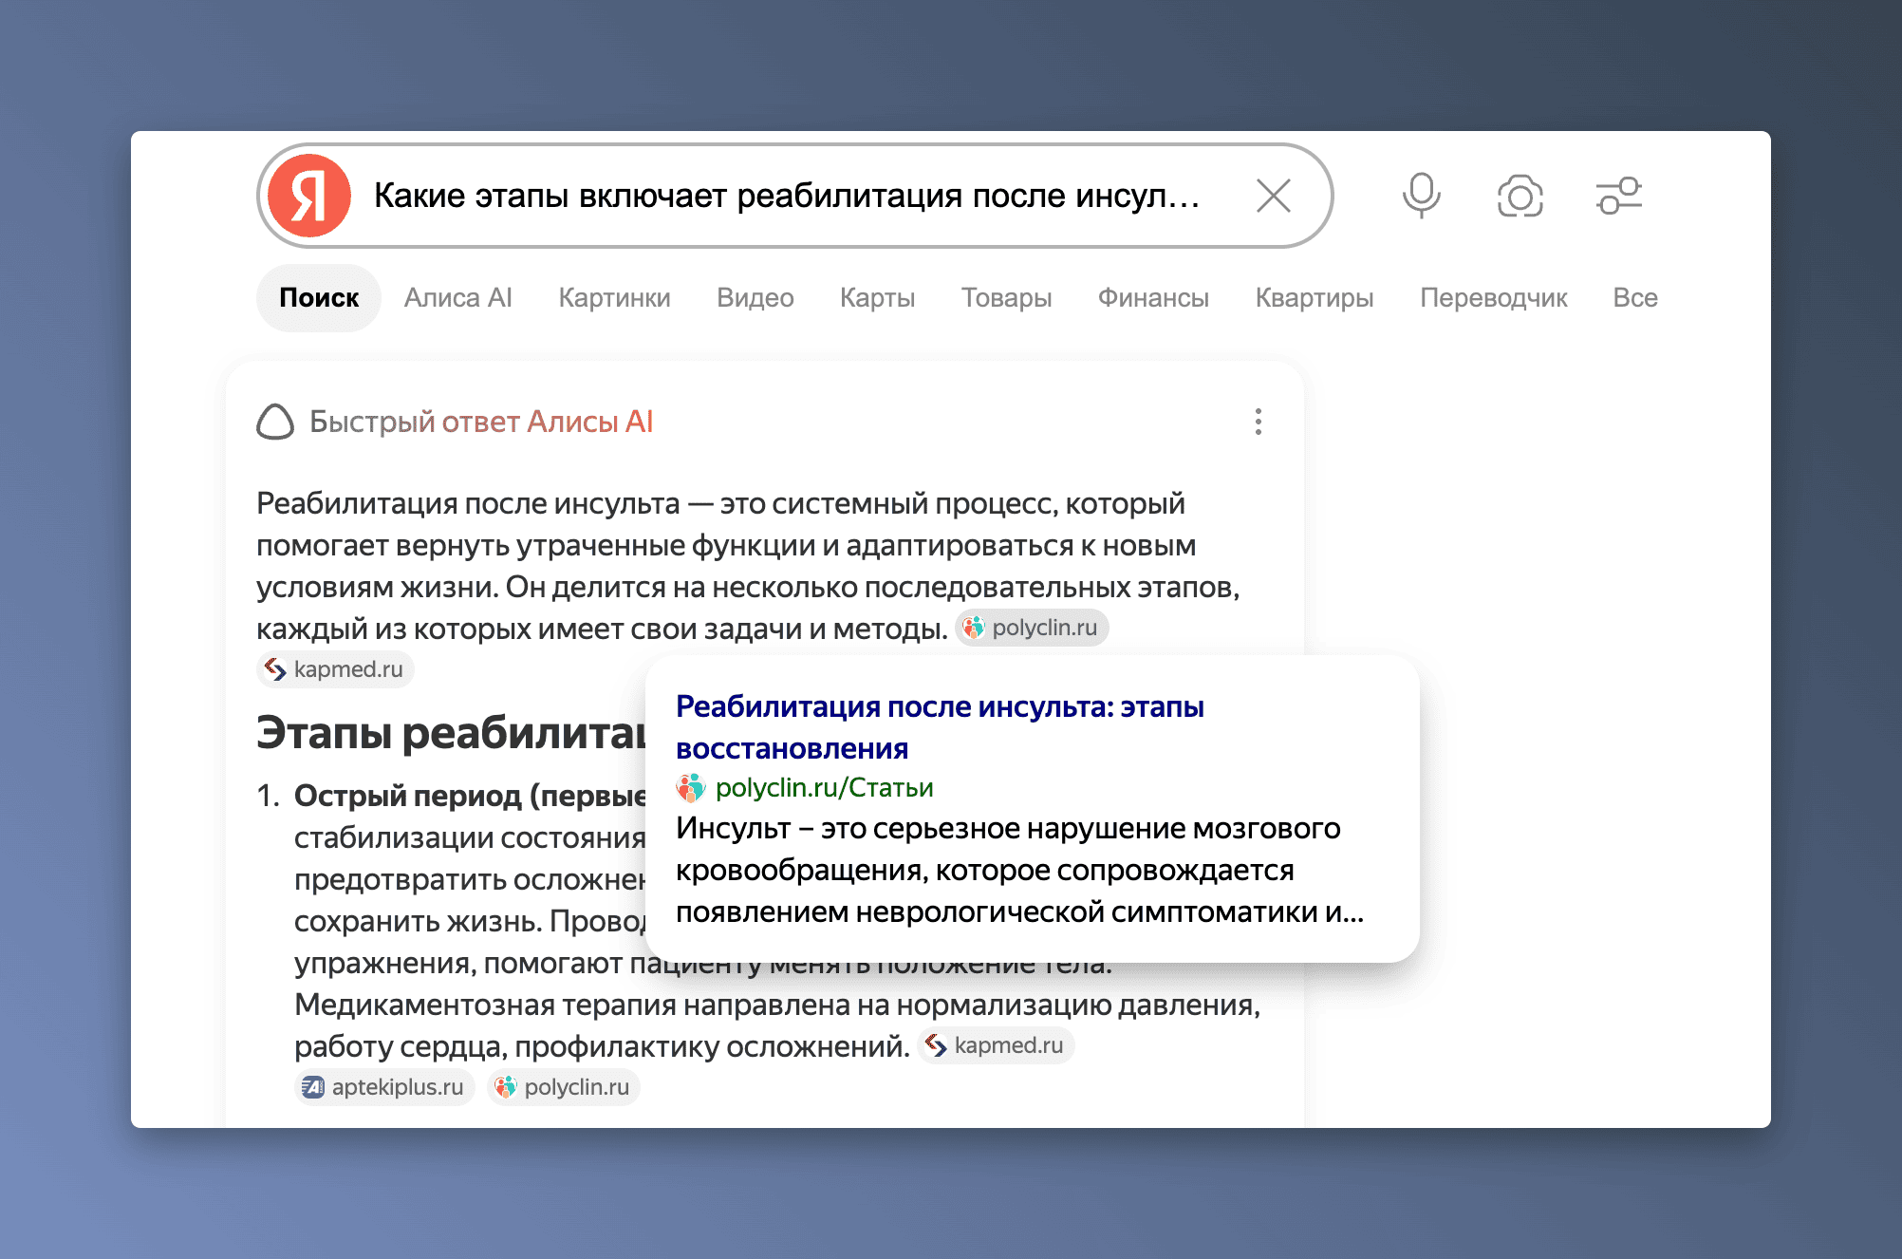
Task: Open kapmed.ru source chip below intro paragraph
Action: pyautogui.click(x=335, y=669)
